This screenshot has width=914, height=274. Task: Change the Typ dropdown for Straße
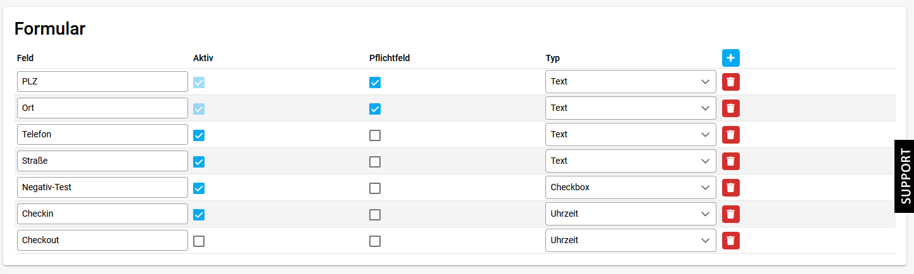(x=631, y=161)
